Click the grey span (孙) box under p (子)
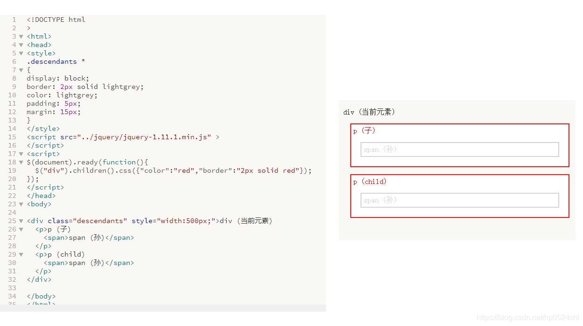This screenshot has width=583, height=326. tap(459, 149)
